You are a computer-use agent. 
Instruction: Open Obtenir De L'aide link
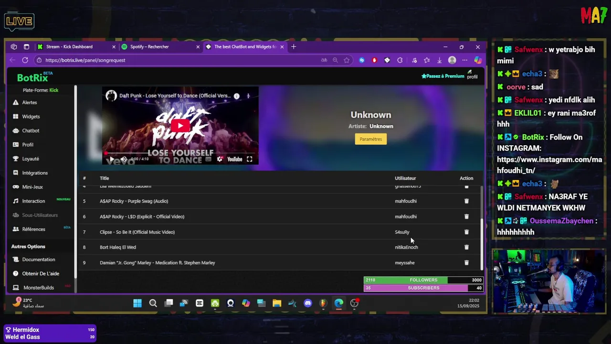tap(41, 274)
